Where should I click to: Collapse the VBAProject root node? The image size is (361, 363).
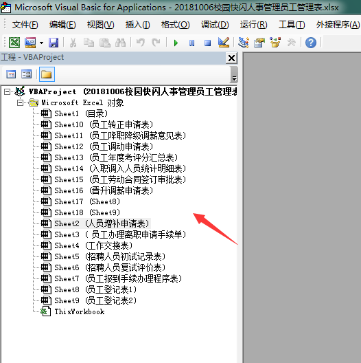coord(7,92)
